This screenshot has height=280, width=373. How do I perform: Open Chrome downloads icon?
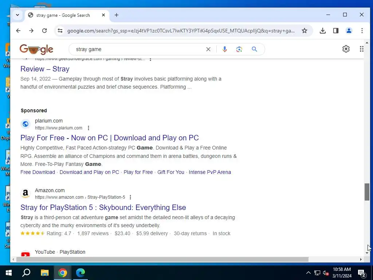[x=323, y=31]
